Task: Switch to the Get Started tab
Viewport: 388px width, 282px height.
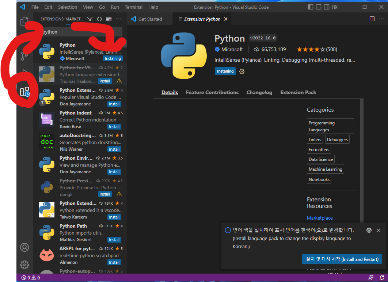Action: click(x=150, y=19)
